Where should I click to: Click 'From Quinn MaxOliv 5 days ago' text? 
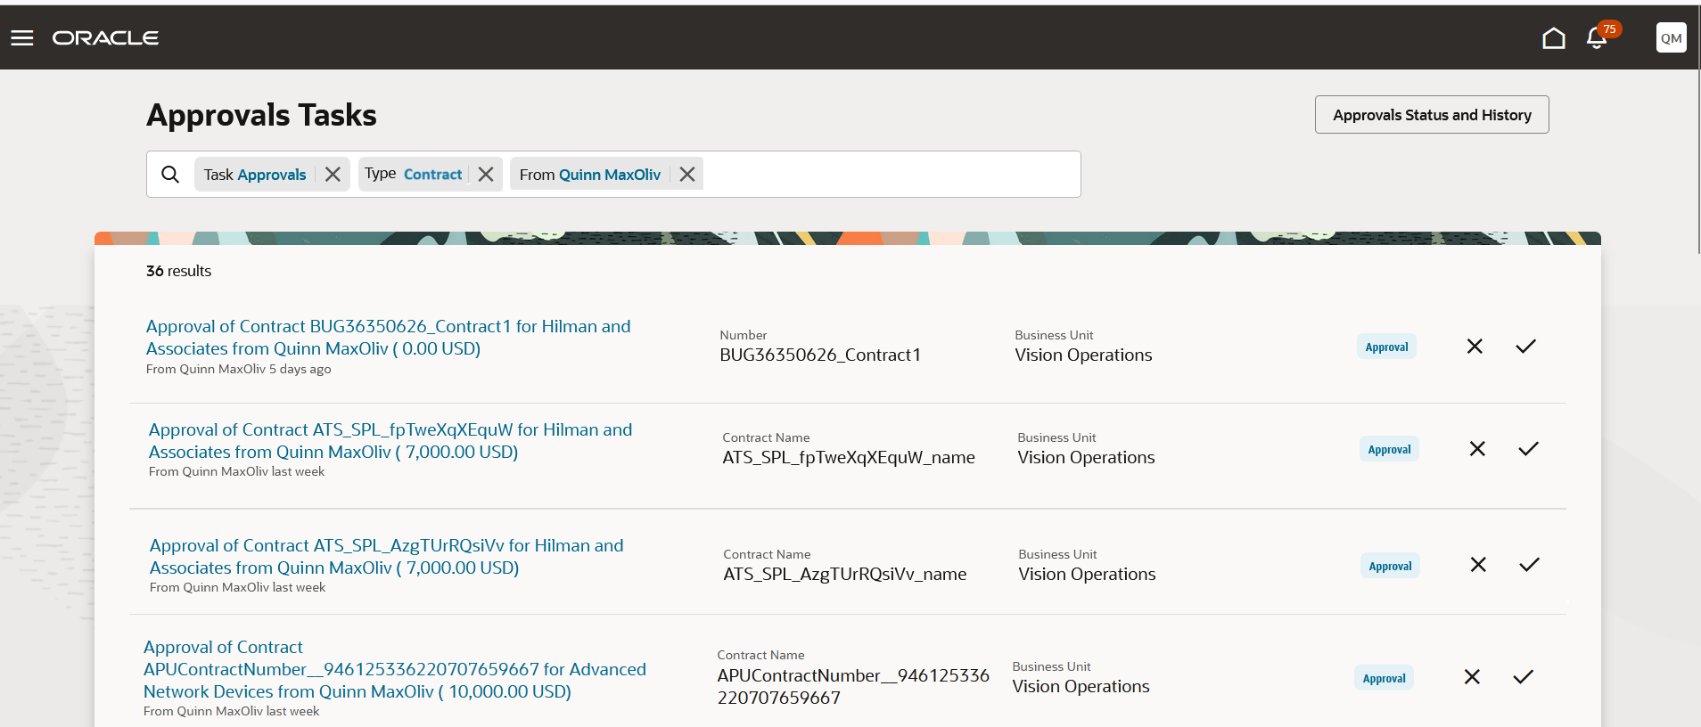point(238,369)
